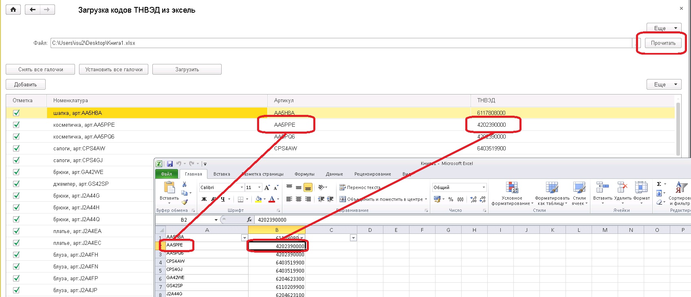Uncheck the row сапоги, арт:CPS4GJ
Screen dimensions: 691x297
[x=16, y=160]
